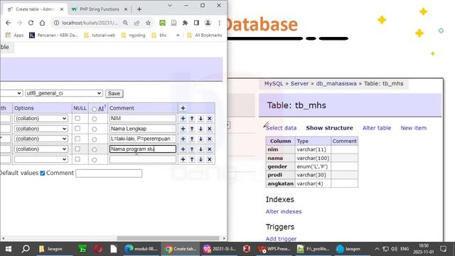Viewport: 455px width, 256px height.
Task: Open the collation options in the Nama program row
Action: click(41, 149)
